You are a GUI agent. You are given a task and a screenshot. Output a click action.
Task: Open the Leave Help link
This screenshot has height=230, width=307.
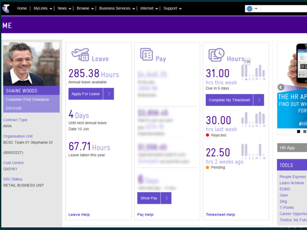[x=79, y=214]
